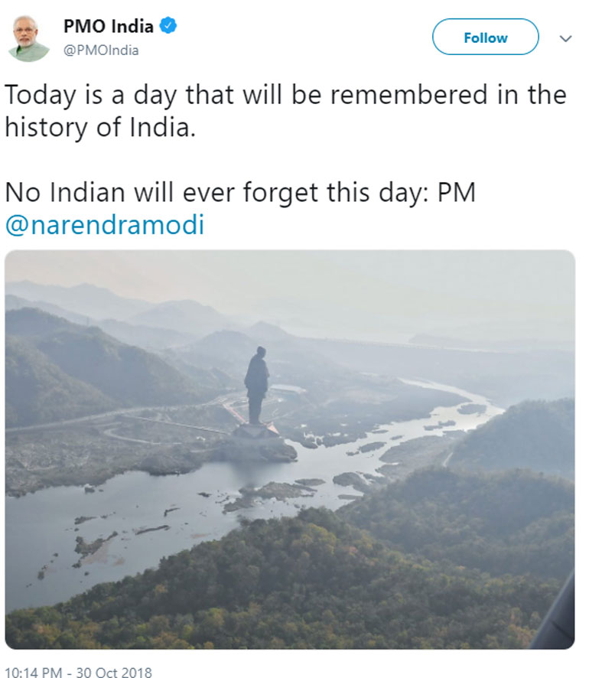Click the PMO India profile avatar
The width and height of the screenshot is (589, 678).
pyautogui.click(x=28, y=37)
